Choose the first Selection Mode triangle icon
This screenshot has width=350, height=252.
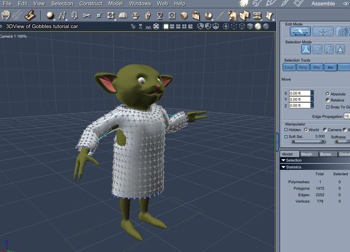pos(306,50)
